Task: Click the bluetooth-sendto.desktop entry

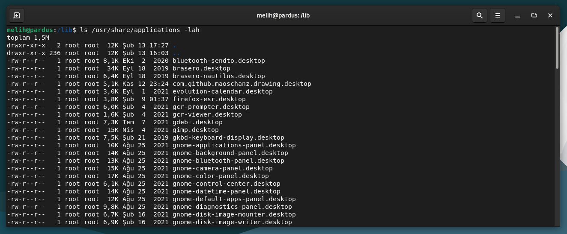Action: pyautogui.click(x=219, y=61)
